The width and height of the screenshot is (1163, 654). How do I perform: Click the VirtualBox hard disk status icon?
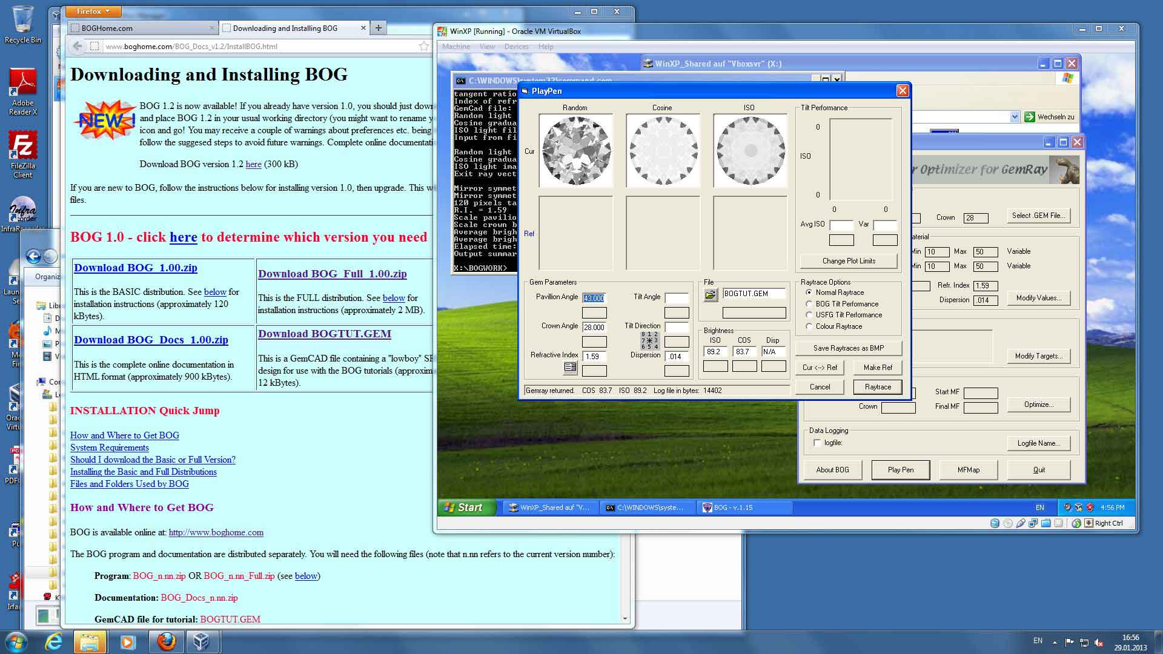[x=995, y=523]
